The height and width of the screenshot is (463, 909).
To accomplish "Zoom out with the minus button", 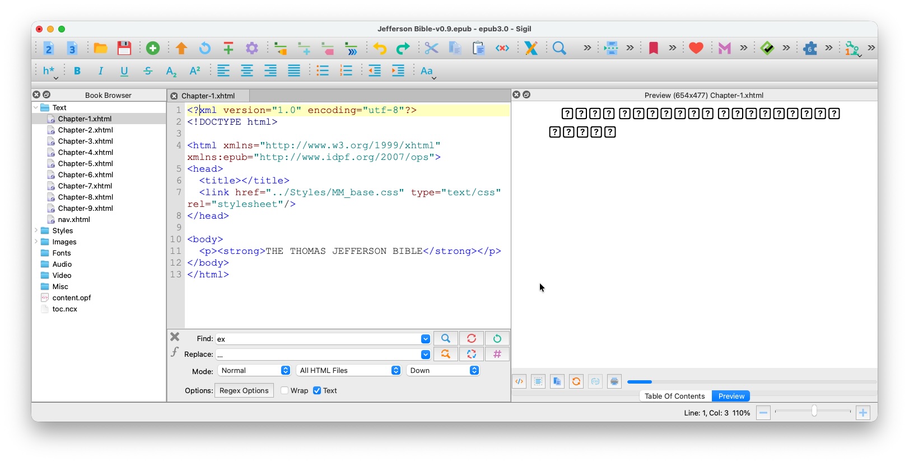I will pos(763,413).
